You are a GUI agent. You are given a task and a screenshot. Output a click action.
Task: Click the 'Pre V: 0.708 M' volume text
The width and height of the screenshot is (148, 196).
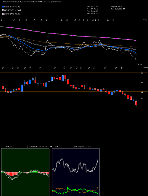(118, 9)
